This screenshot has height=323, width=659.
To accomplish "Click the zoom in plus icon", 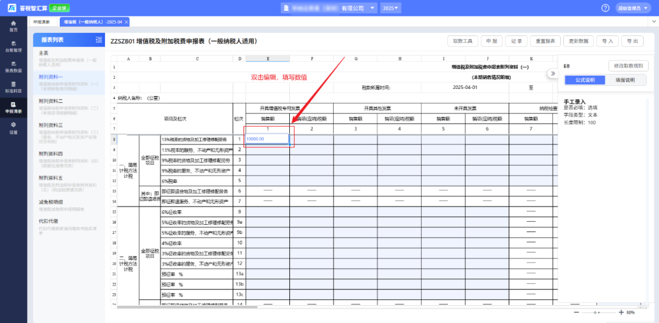I will pyautogui.click(x=621, y=312).
